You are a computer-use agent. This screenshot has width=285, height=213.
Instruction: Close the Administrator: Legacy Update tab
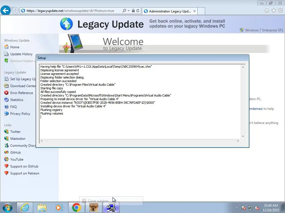(x=195, y=11)
